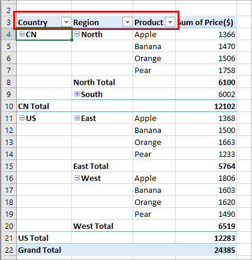252x260 pixels.
Task: Select the value 1806
Action: pyautogui.click(x=206, y=178)
